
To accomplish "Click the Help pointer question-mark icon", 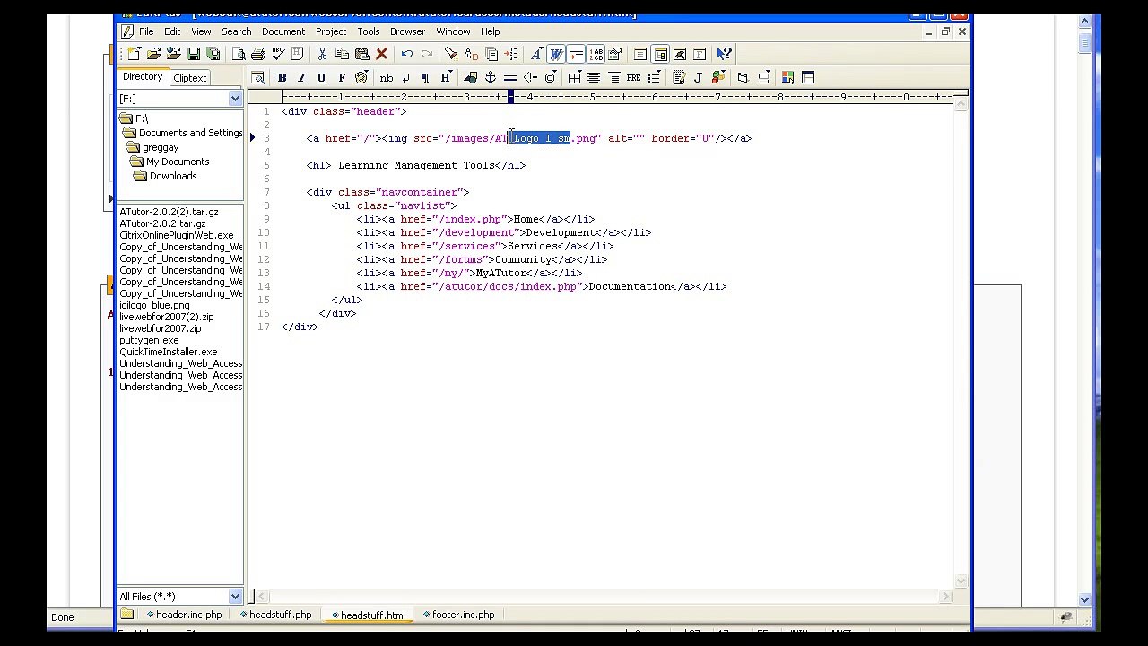I will pyautogui.click(x=724, y=54).
